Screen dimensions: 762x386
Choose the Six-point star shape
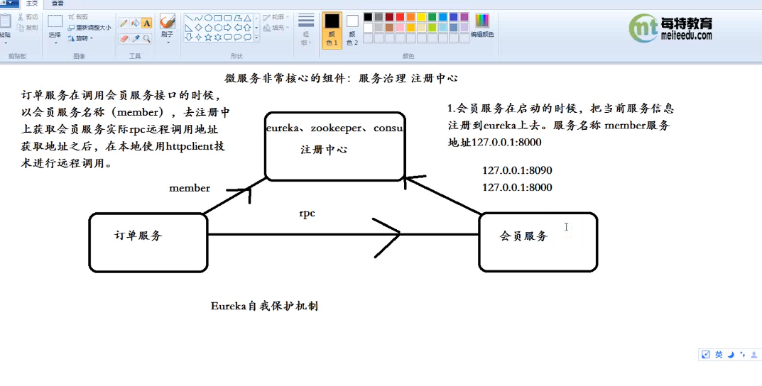click(218, 37)
